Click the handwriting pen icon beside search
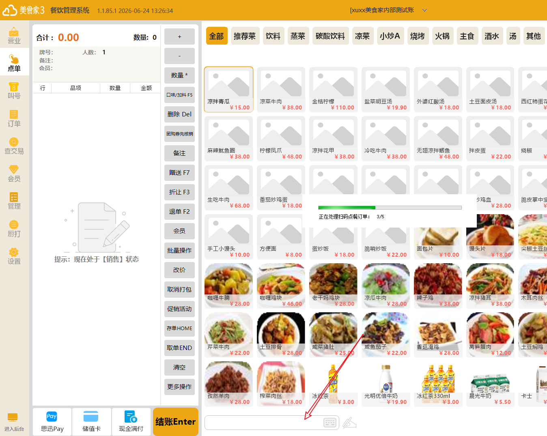 349,423
